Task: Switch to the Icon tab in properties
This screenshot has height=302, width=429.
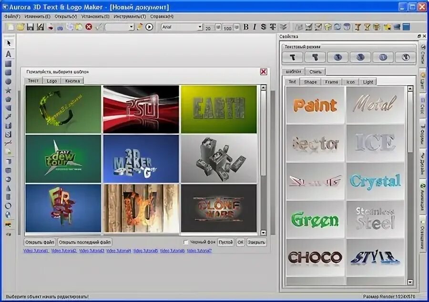Action: click(350, 82)
